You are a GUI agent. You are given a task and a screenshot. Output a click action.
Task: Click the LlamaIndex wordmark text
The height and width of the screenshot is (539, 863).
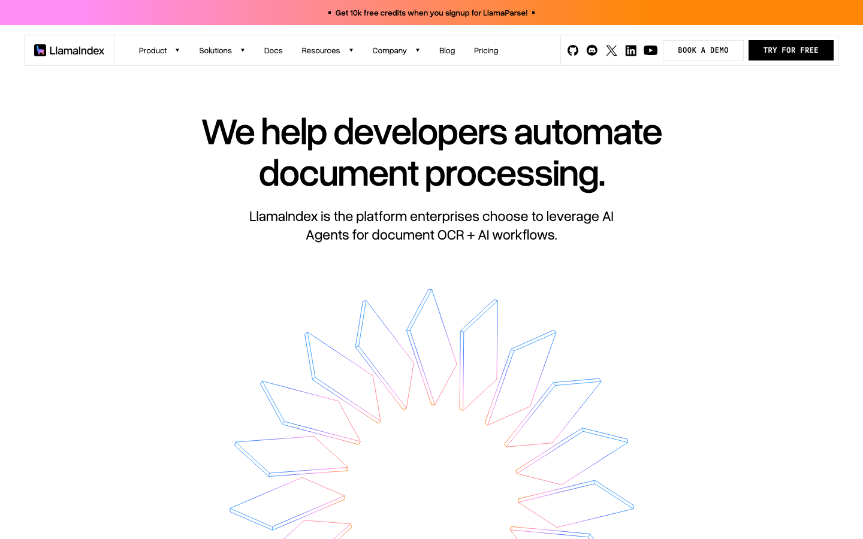[77, 50]
